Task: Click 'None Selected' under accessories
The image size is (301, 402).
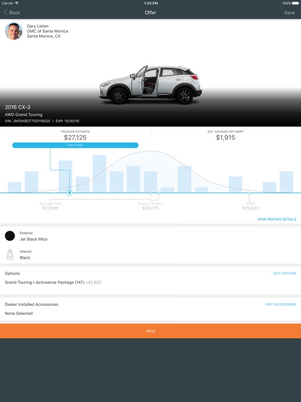Action: (19, 314)
